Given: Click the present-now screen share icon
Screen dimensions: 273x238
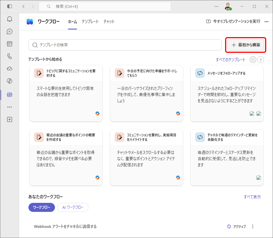Looking at the screenshot, I should point(208,21).
